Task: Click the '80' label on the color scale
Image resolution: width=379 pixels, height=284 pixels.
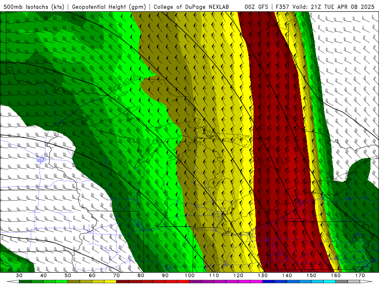Action: tap(141, 275)
